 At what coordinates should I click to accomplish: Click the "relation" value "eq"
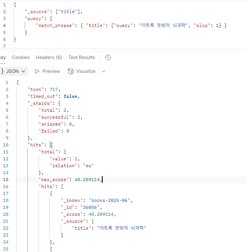[88, 166]
